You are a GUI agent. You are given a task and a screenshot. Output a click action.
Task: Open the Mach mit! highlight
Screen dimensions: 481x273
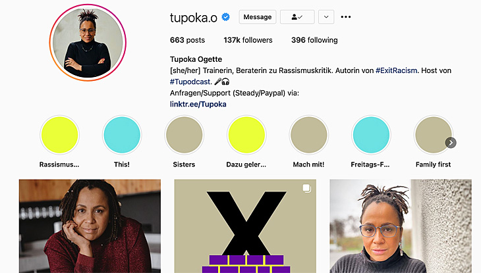point(308,135)
